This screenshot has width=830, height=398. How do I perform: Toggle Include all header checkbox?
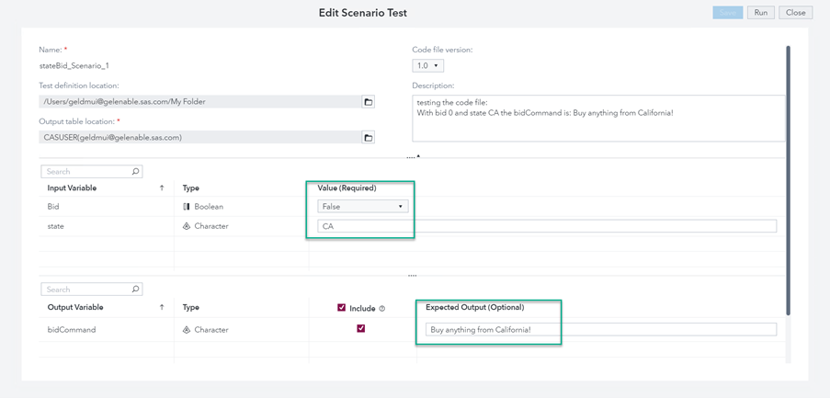point(342,308)
